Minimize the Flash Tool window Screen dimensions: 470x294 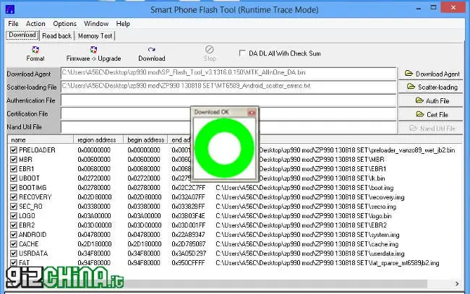pos(419,9)
